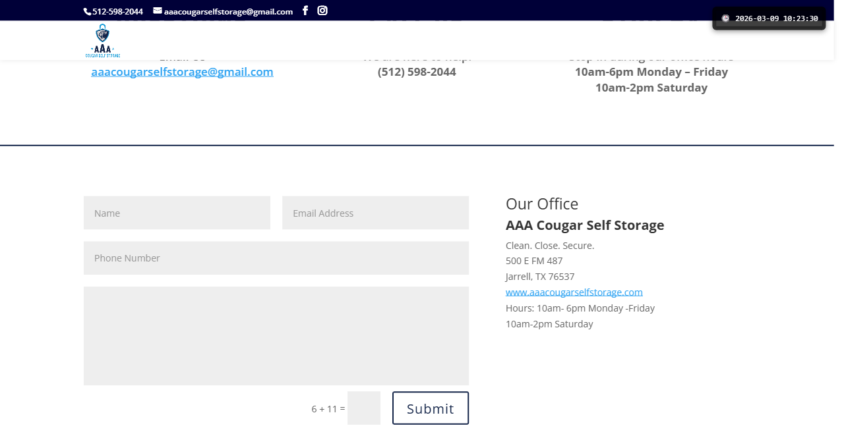Click the top bar email address link
Screen dimensions: 844x438
tap(228, 11)
